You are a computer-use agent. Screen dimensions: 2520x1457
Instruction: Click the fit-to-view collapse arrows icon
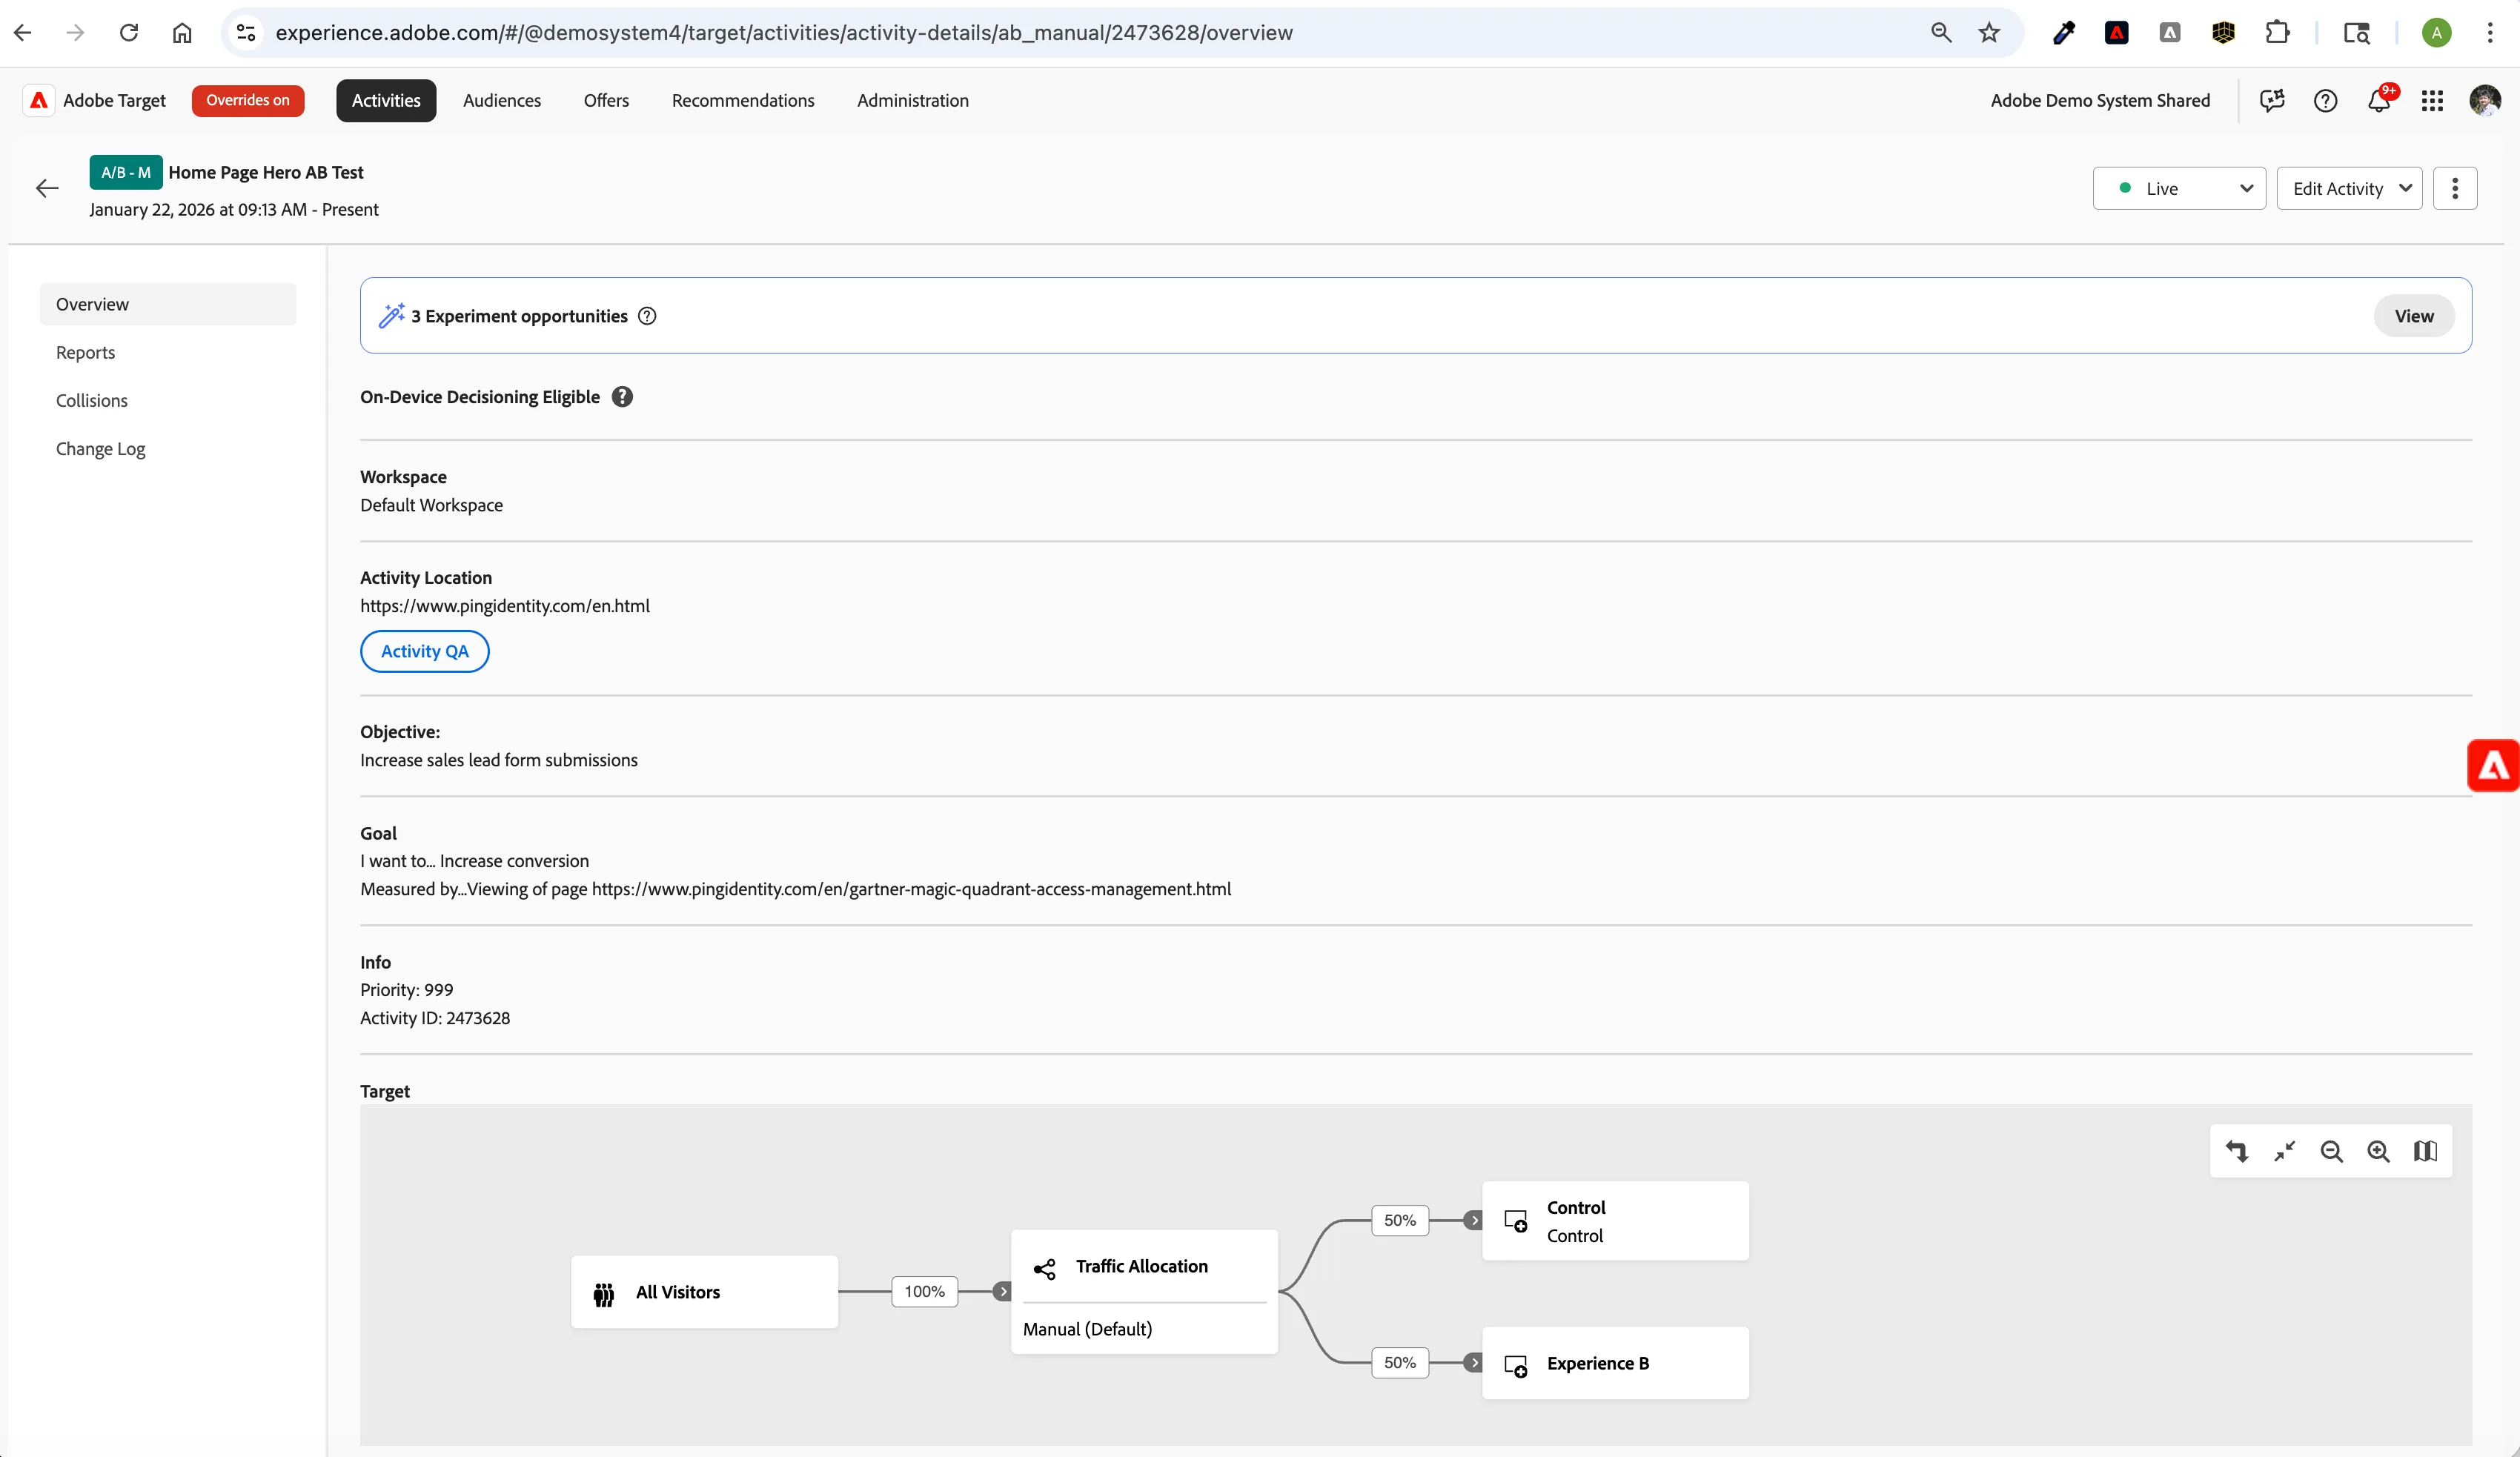click(x=2285, y=1152)
